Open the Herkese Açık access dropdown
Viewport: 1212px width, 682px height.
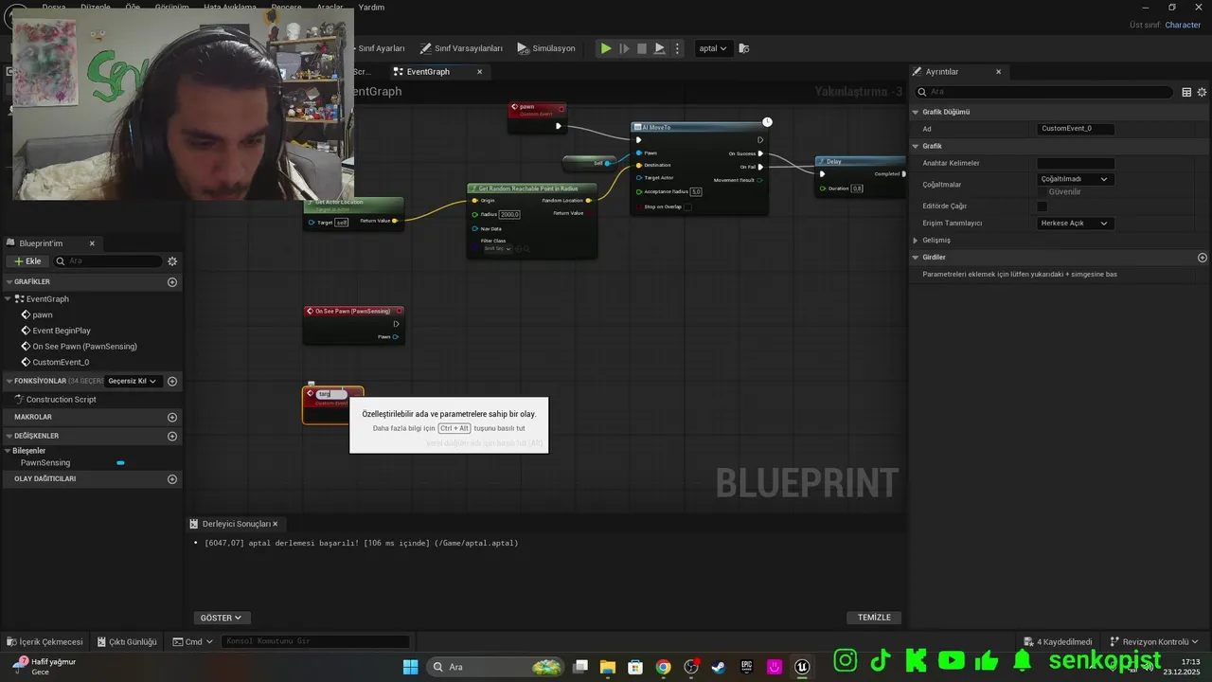[1076, 224]
